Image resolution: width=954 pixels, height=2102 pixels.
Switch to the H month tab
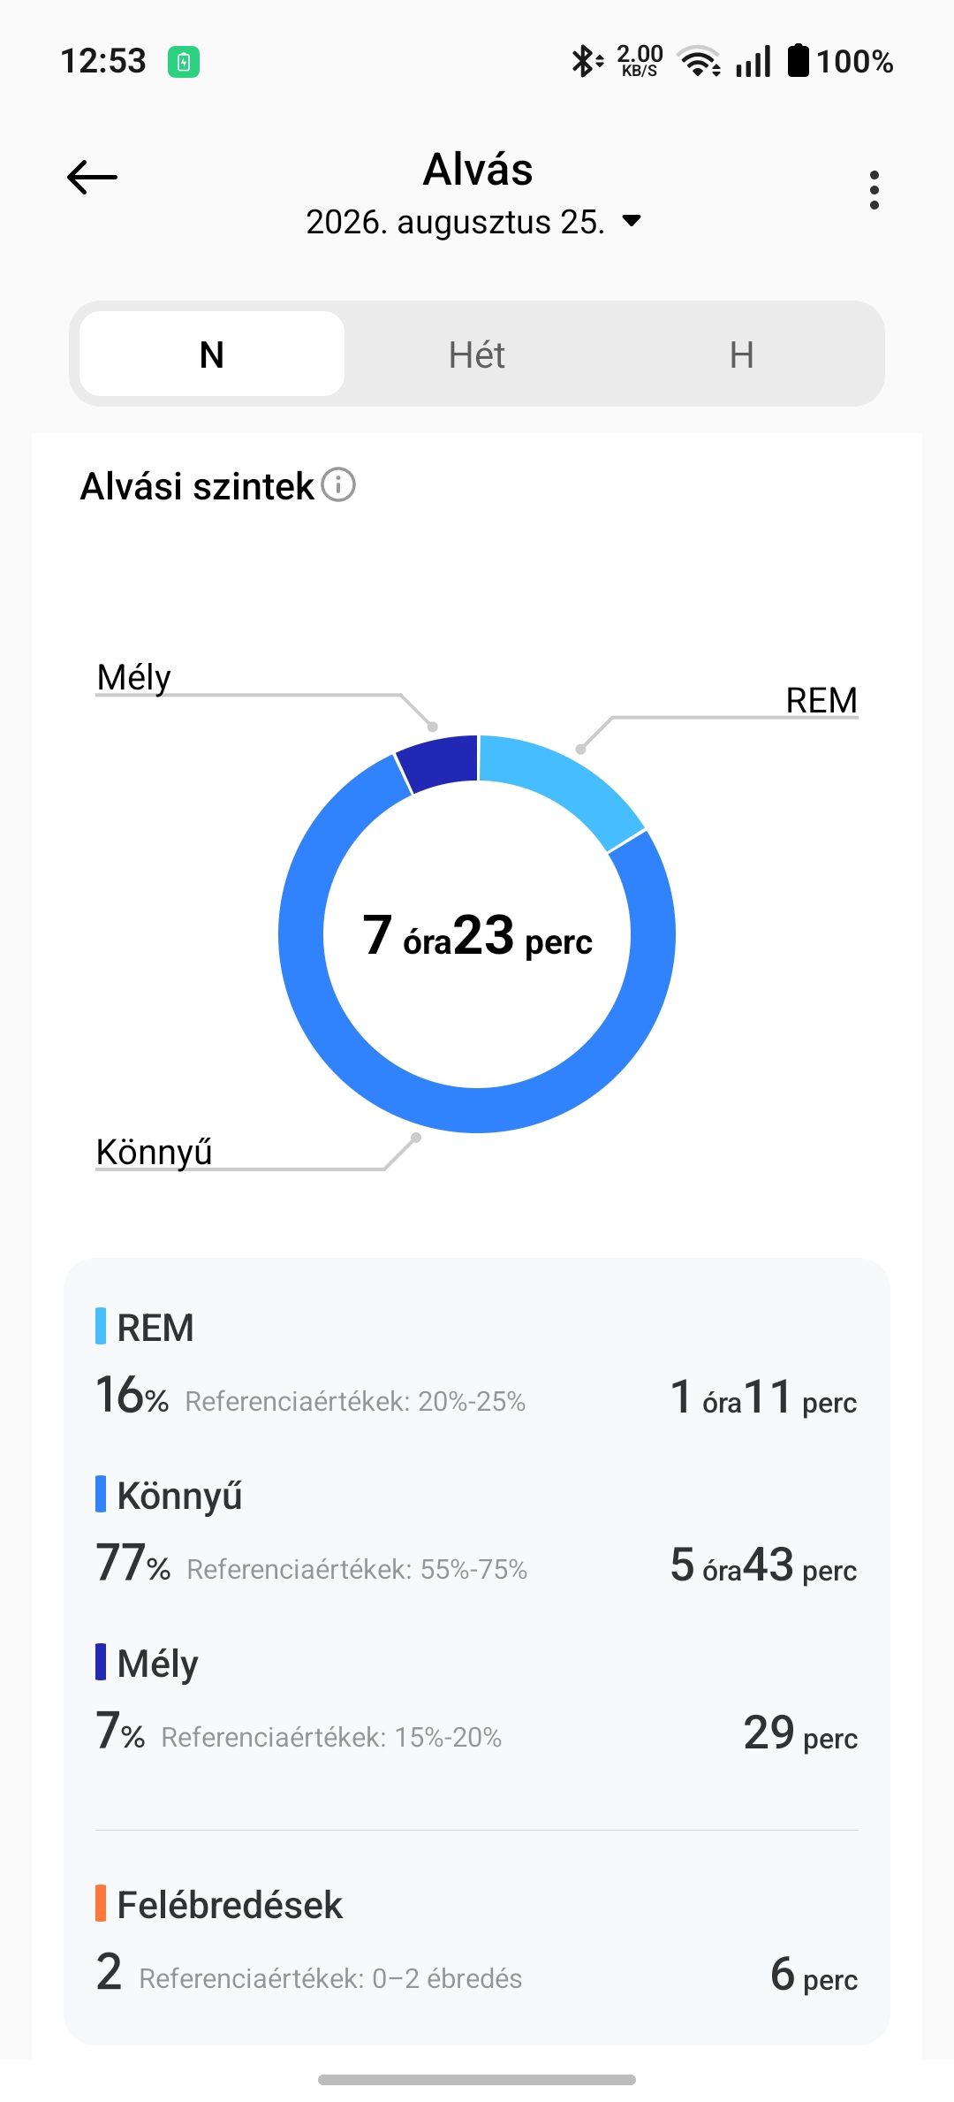[x=742, y=354]
